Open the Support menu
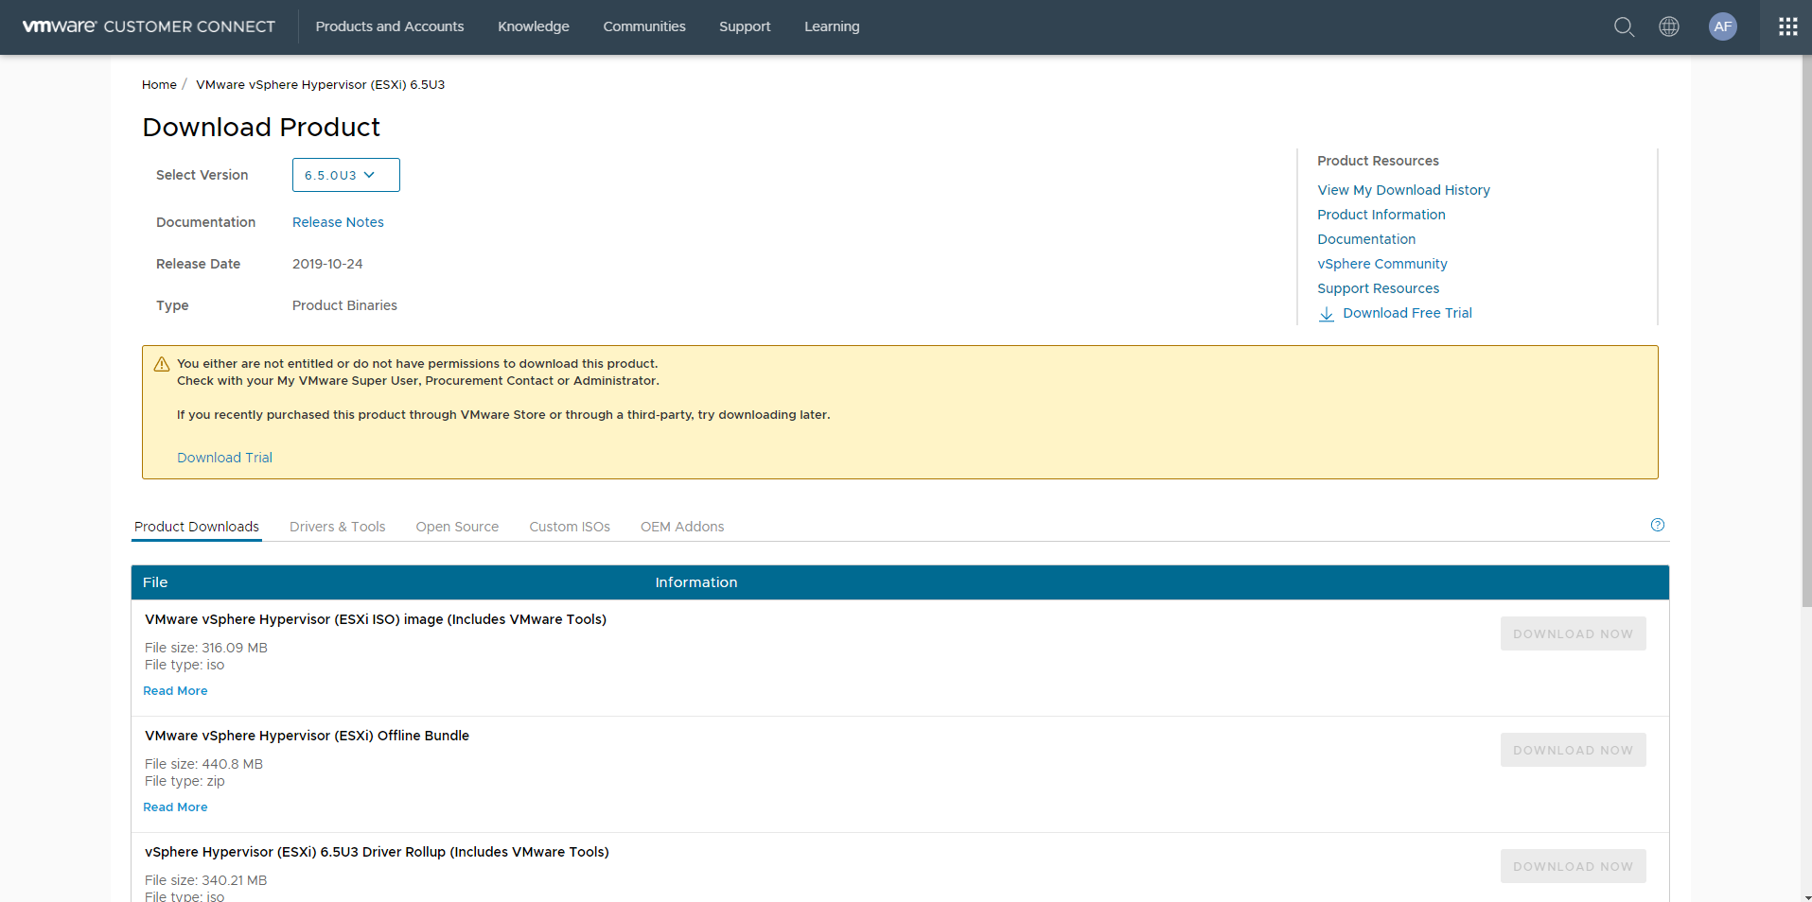This screenshot has width=1812, height=902. 745,26
